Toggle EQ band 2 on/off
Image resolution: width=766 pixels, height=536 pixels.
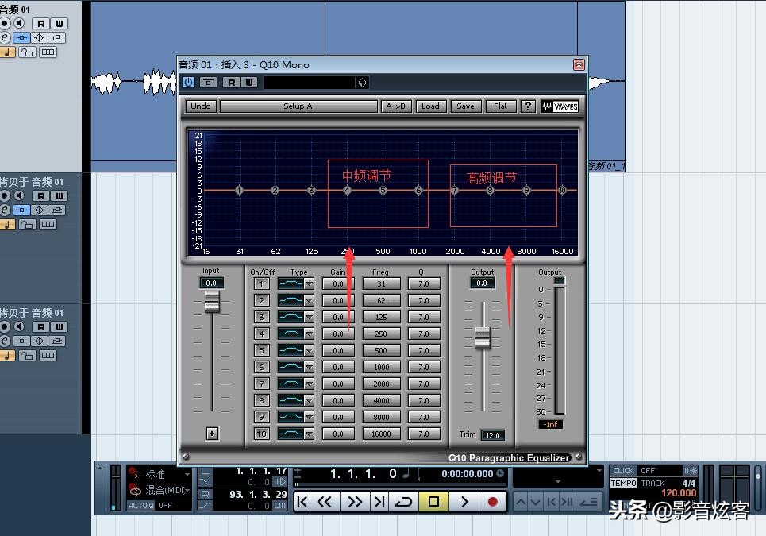(x=261, y=300)
